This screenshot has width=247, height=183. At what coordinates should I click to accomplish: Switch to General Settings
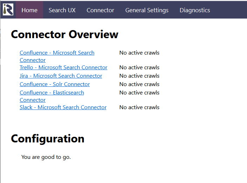(x=147, y=10)
